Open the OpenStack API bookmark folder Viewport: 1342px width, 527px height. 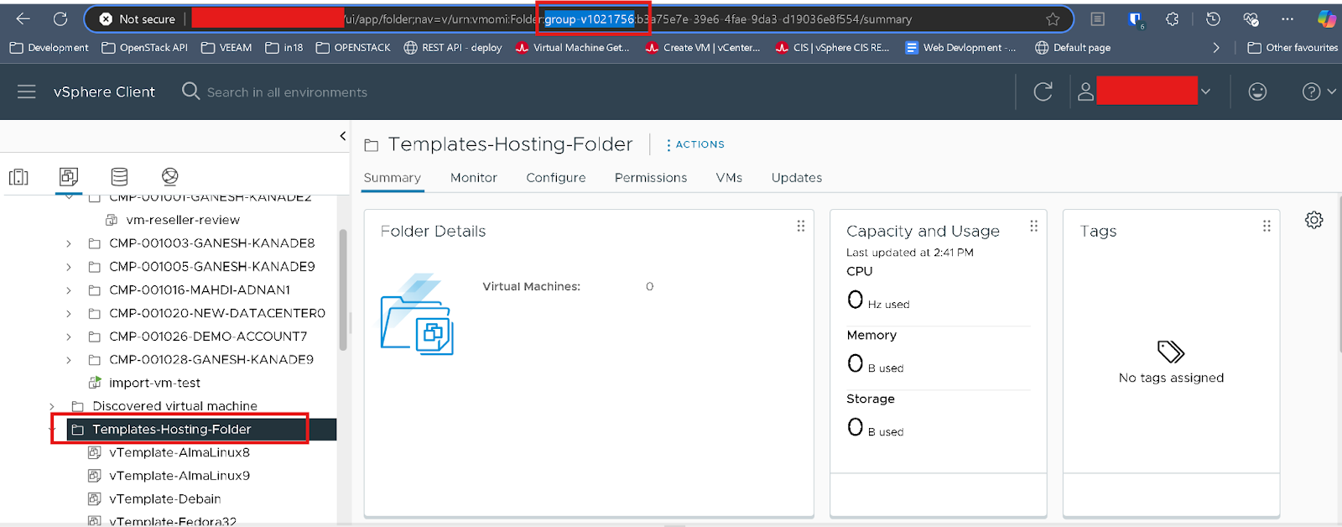(145, 48)
